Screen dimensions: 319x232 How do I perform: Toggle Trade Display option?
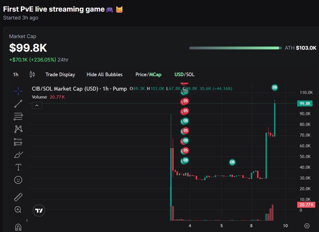(x=60, y=75)
